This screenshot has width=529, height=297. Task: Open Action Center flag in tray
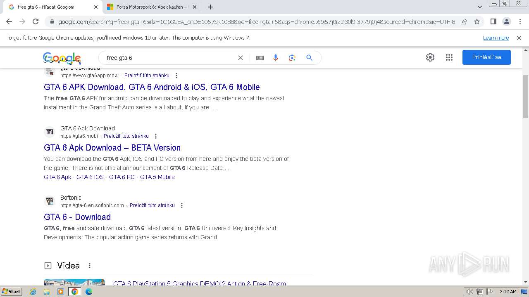(x=489, y=292)
